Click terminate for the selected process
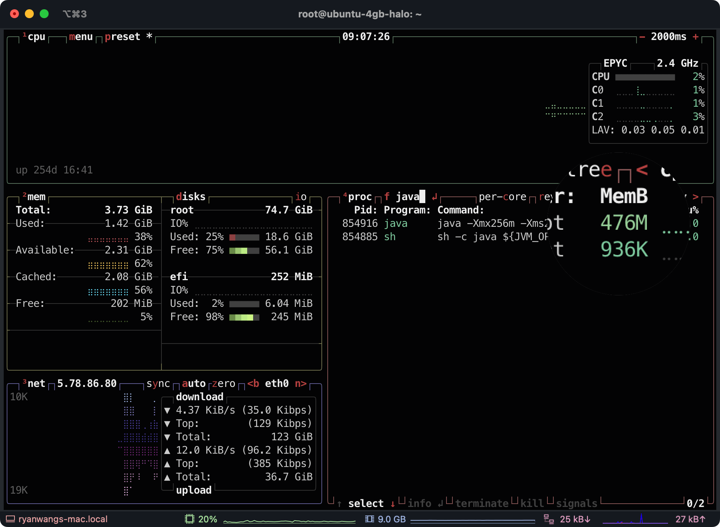Viewport: 720px width, 527px height. pyautogui.click(x=482, y=503)
